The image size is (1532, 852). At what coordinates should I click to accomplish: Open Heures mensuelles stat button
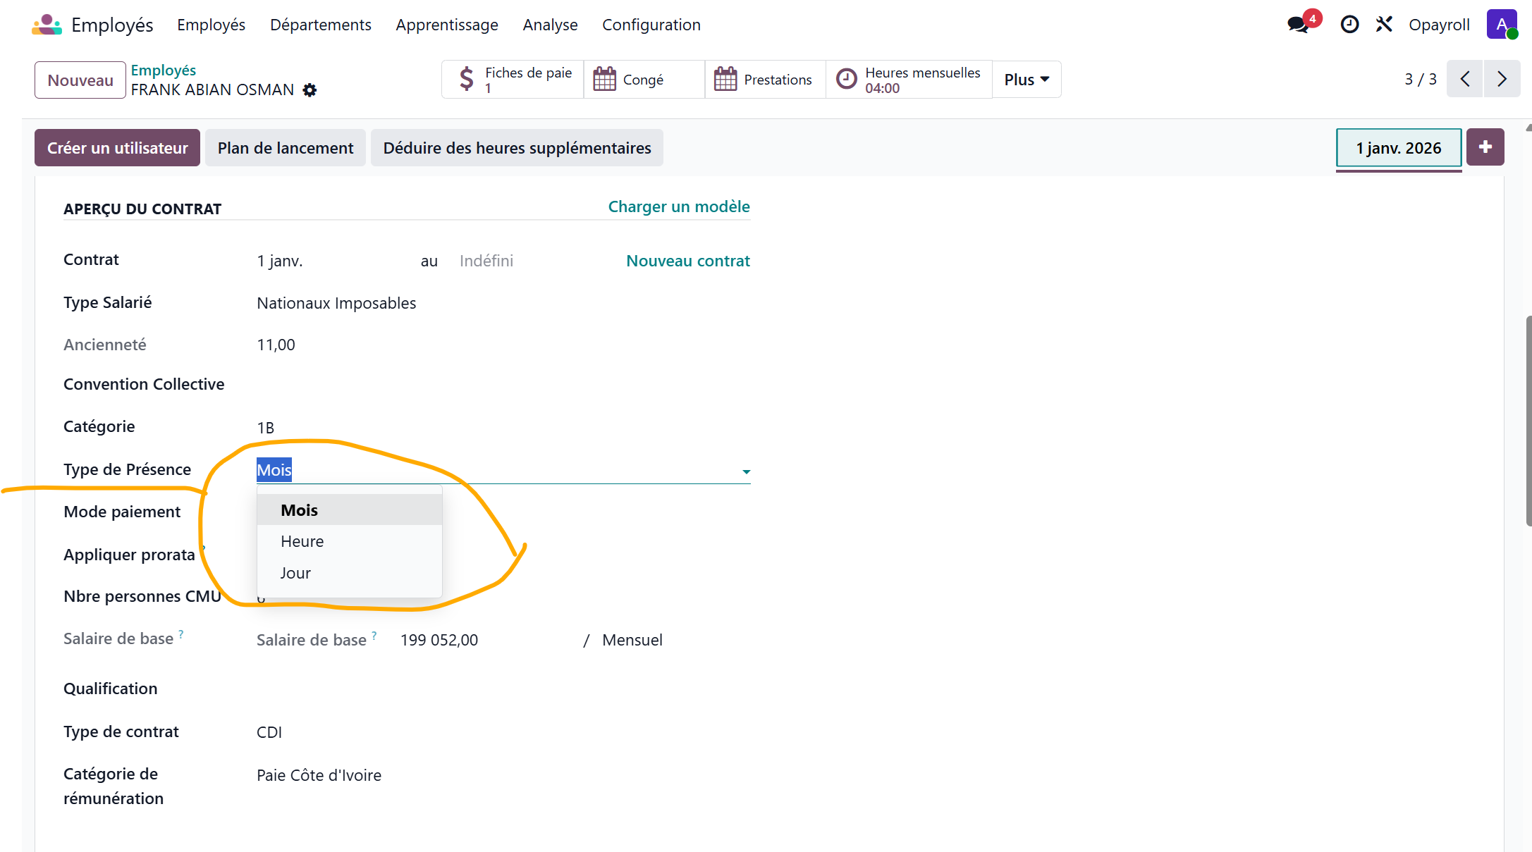(909, 80)
